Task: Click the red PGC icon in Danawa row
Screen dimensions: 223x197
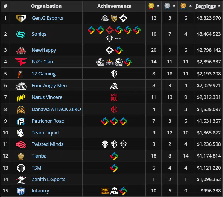Action: 114,110
